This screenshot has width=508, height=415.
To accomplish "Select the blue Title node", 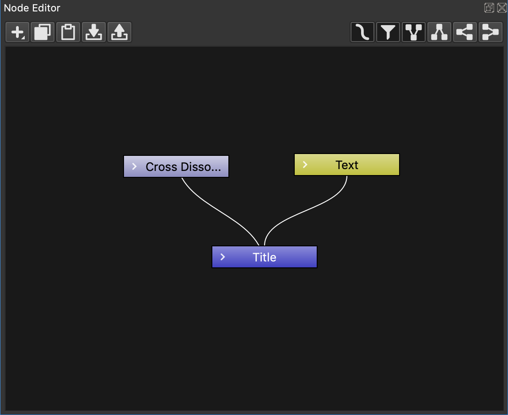I will (x=265, y=257).
